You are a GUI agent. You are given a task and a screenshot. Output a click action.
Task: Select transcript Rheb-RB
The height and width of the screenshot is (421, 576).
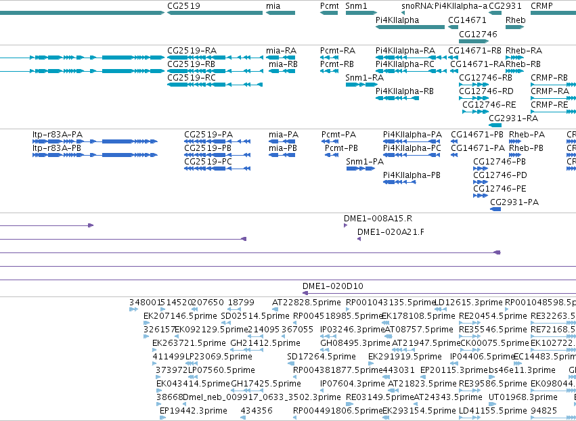(x=514, y=71)
